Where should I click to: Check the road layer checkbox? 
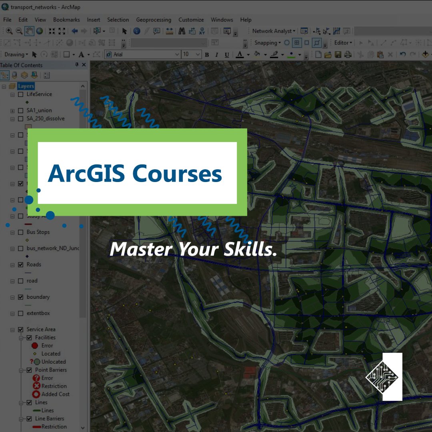(21, 281)
